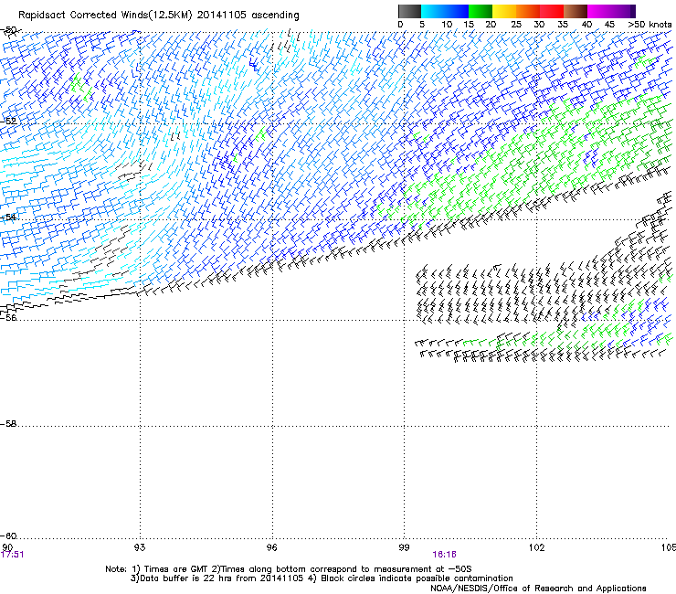Viewport: 676px width, 594px height.
Task: Click the '>50 knots' legend label
Action: point(650,25)
